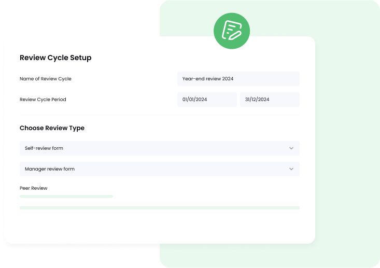Click the Review Cycle Setup heading
Viewport: 380px width, 268px height.
click(55, 58)
